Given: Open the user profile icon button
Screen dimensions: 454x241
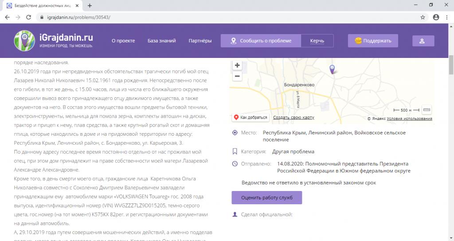Looking at the screenshot, I should point(423,41).
